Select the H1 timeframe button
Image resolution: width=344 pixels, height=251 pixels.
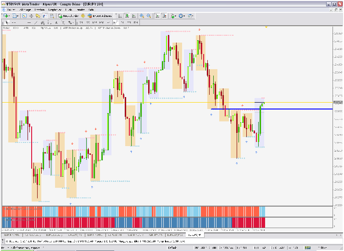pos(109,22)
